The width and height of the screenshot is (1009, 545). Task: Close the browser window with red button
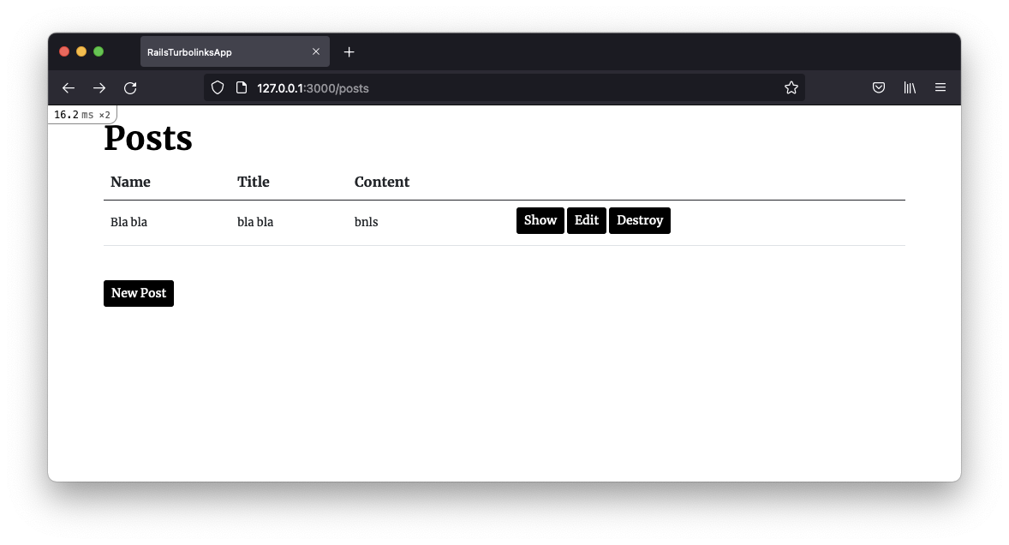point(64,51)
